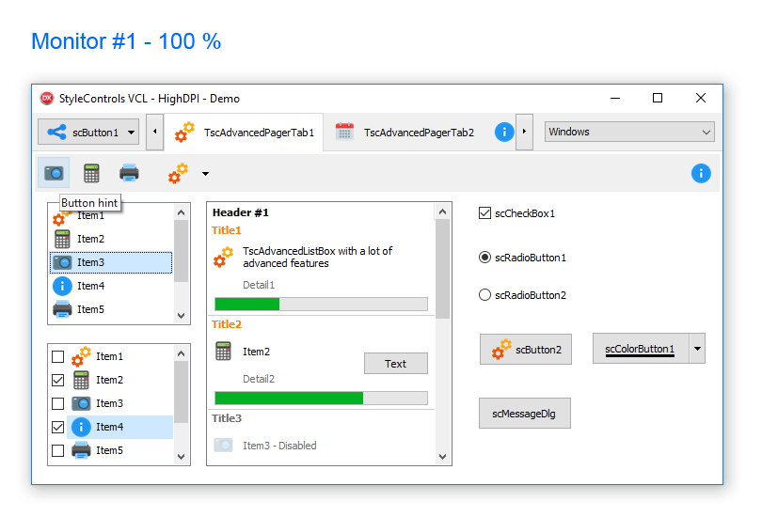Click the calculator icon of upper Item2
The height and width of the screenshot is (517, 762).
click(62, 239)
